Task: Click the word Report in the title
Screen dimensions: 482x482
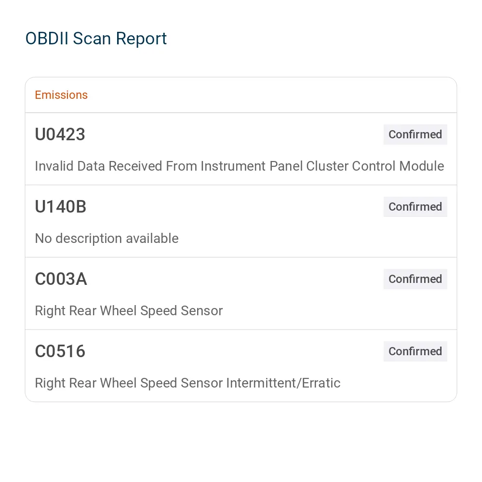Action: 141,40
